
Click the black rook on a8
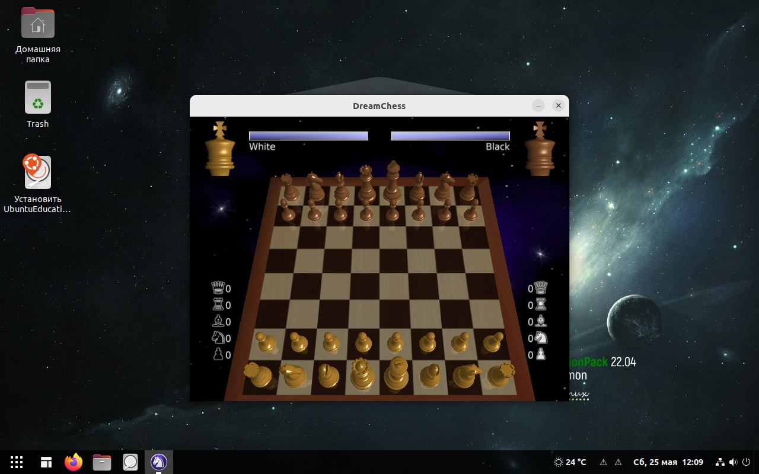(x=289, y=187)
